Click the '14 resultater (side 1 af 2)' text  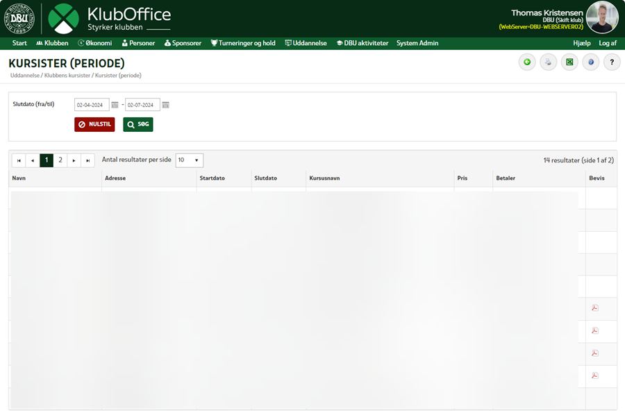578,160
